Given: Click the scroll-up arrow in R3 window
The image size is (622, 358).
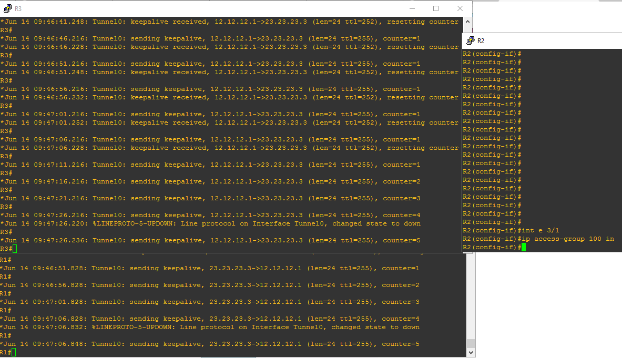Looking at the screenshot, I should 468,22.
